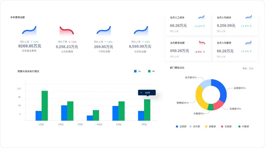Screen dimensions: 265x148
Task: Click the green cb bar for 1月份
Action: click(45, 106)
